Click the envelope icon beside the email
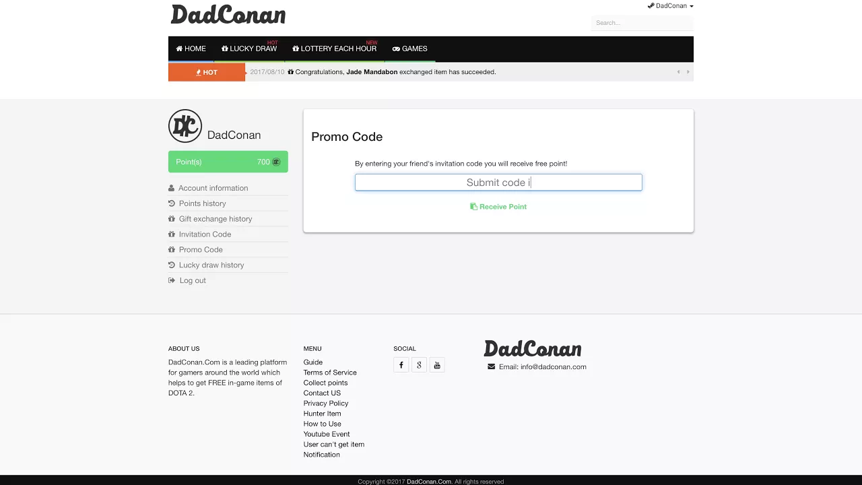This screenshot has width=862, height=485. [491, 367]
